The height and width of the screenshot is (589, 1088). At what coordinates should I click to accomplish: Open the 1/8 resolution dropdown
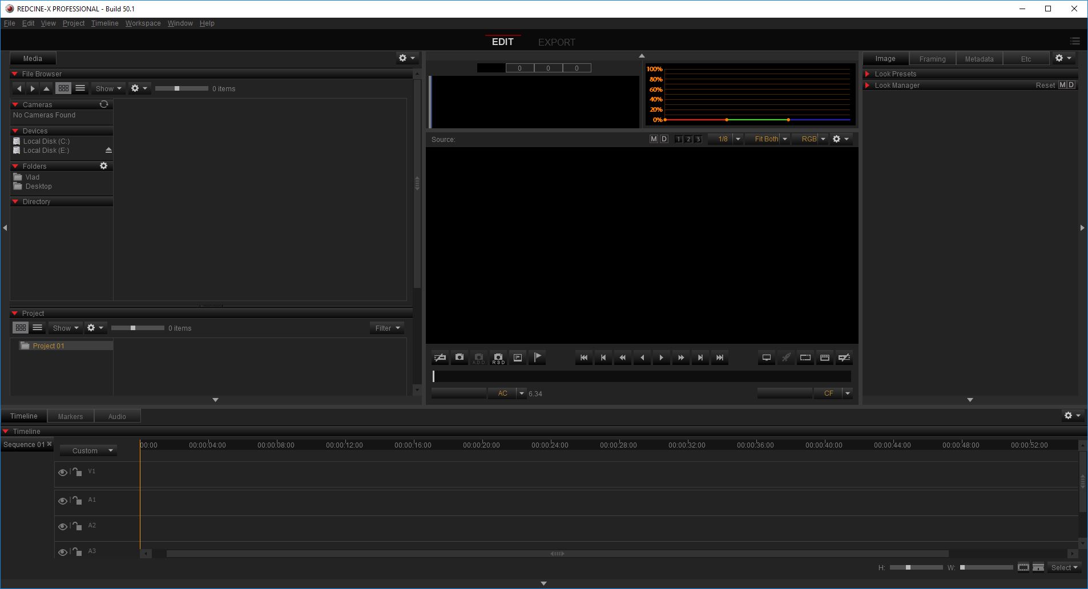click(x=726, y=139)
